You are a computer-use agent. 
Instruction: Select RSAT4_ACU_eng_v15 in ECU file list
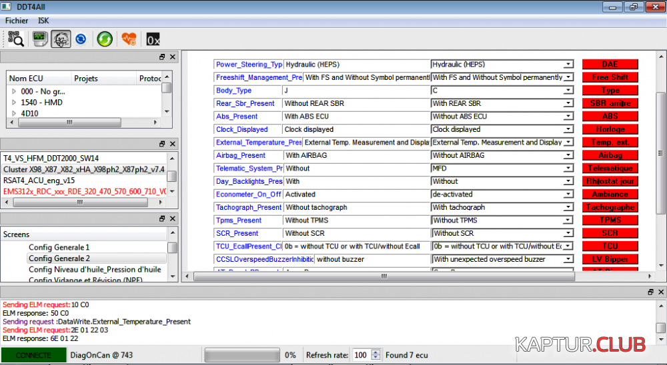coord(38,181)
